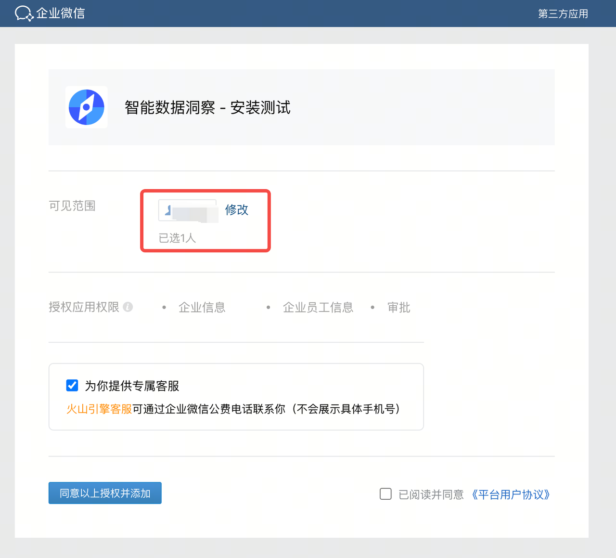Click the info icon beside 授权应用权限
This screenshot has width=616, height=558.
(128, 307)
